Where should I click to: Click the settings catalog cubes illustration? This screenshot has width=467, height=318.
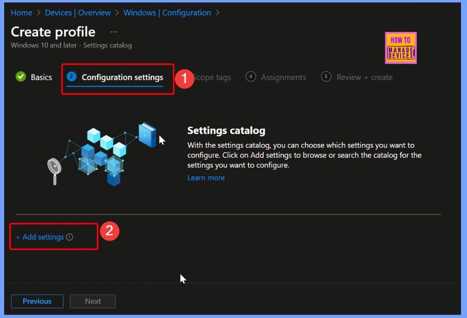pos(102,154)
